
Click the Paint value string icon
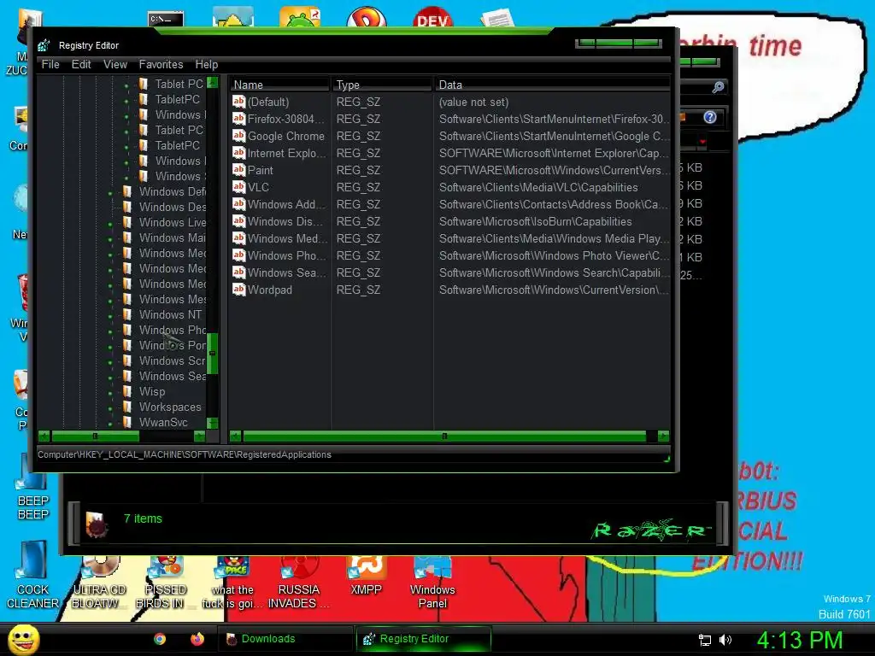click(x=239, y=170)
